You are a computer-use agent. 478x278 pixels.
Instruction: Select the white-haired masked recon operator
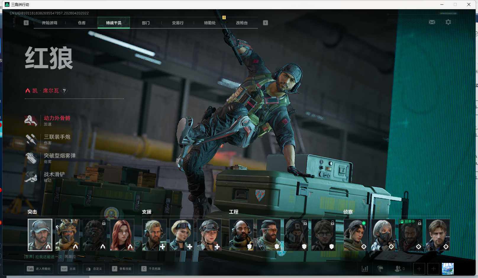pyautogui.click(x=383, y=235)
